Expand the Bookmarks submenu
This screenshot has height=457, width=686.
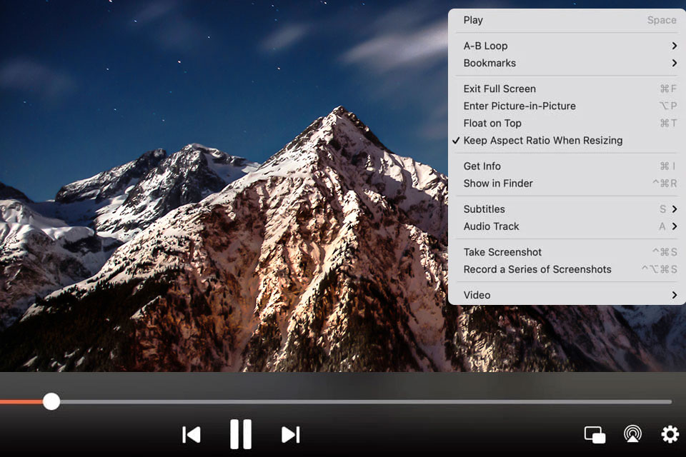pos(567,63)
